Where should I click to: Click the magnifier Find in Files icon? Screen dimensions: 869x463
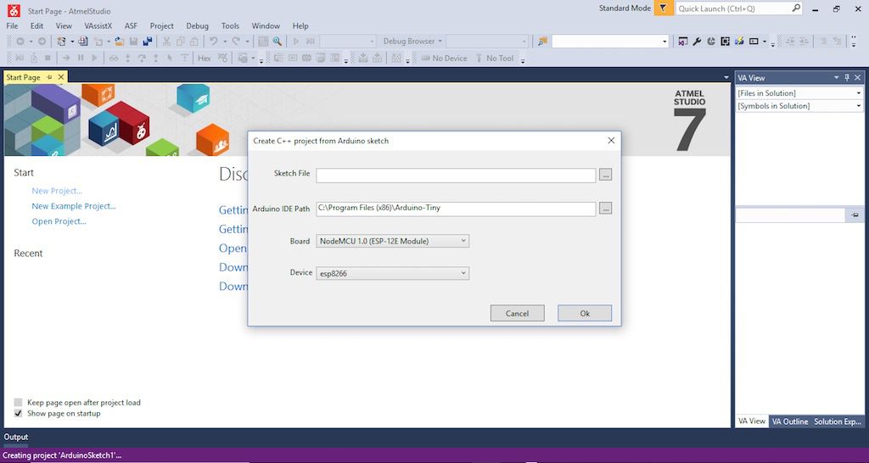(x=277, y=42)
